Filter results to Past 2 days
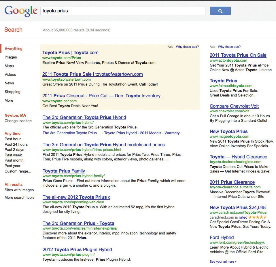Screen dimensions: 276x267 click(14, 150)
